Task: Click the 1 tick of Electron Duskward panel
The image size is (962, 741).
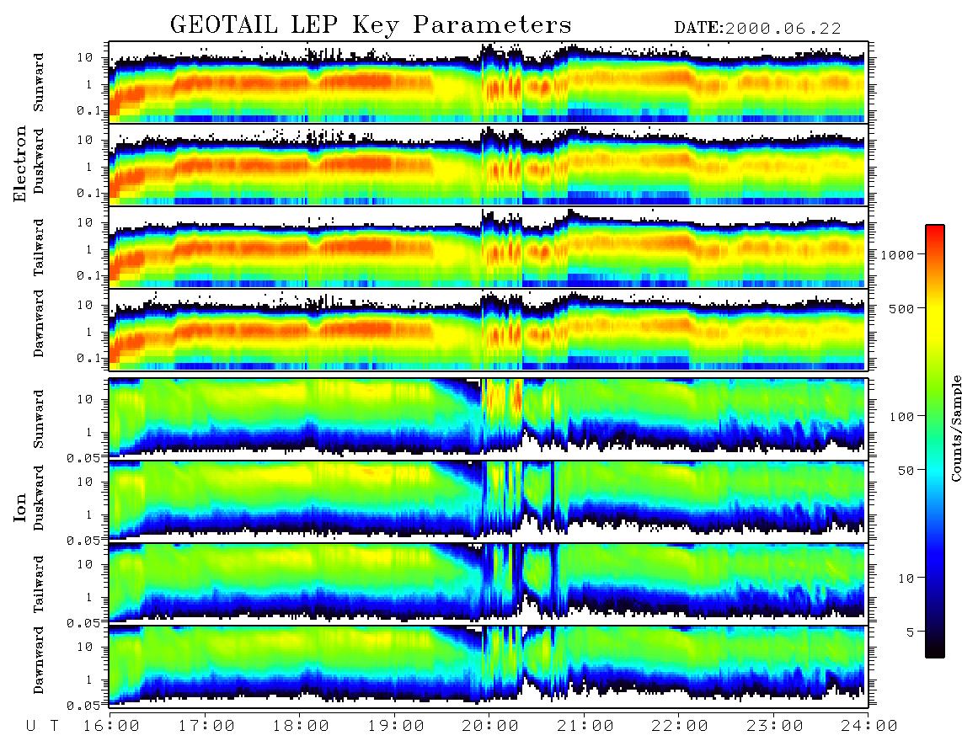Action: click(89, 167)
